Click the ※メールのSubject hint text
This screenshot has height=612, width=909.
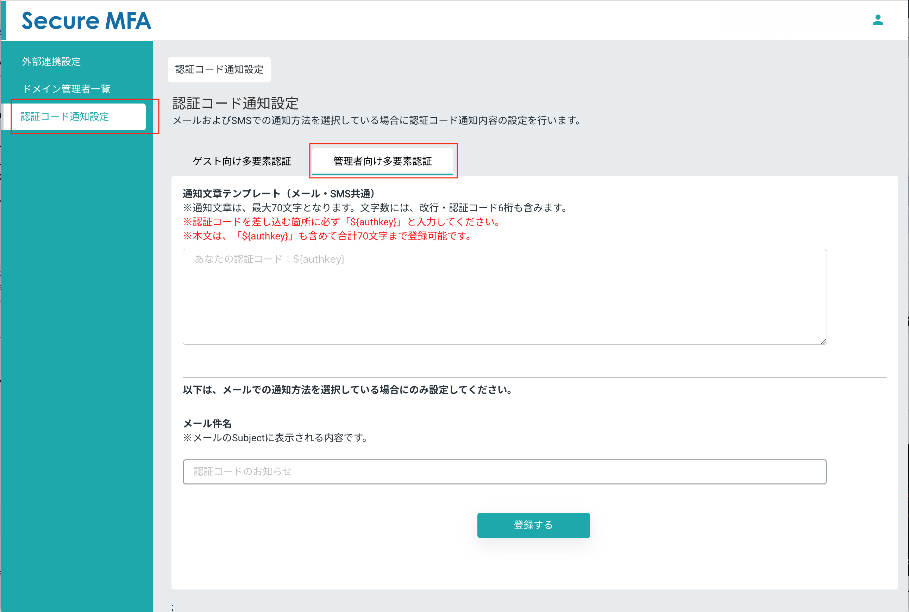click(x=276, y=438)
